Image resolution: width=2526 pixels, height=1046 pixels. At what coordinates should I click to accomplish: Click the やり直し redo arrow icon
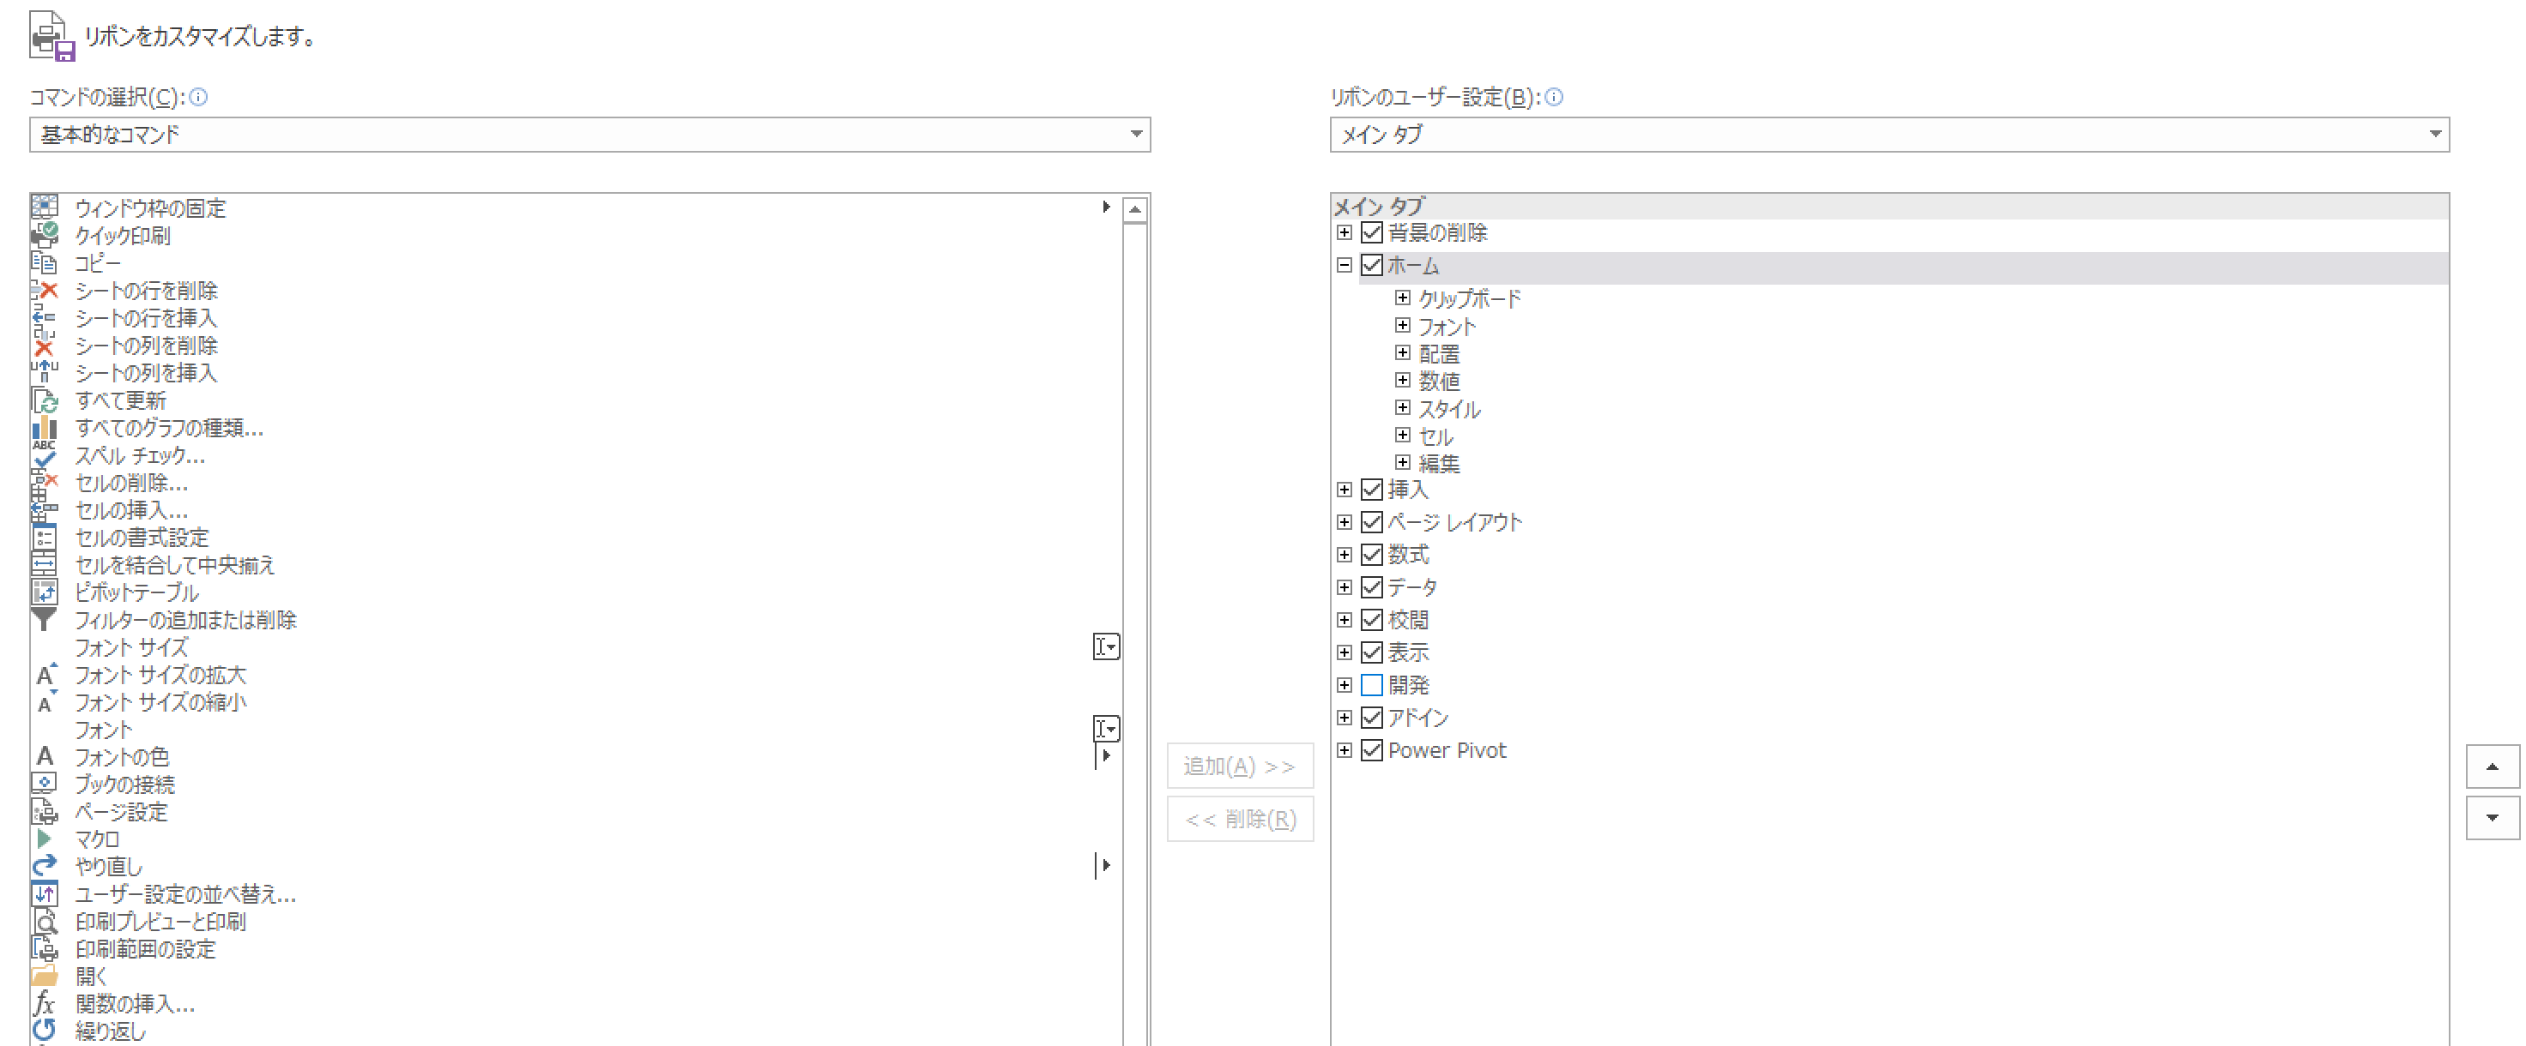44,866
